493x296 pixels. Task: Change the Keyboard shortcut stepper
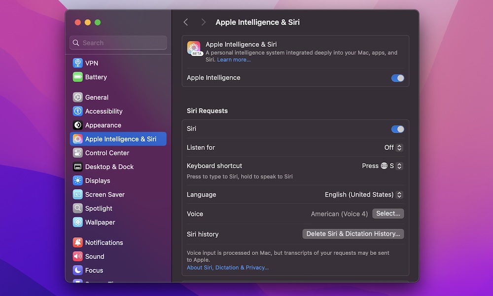click(x=400, y=166)
